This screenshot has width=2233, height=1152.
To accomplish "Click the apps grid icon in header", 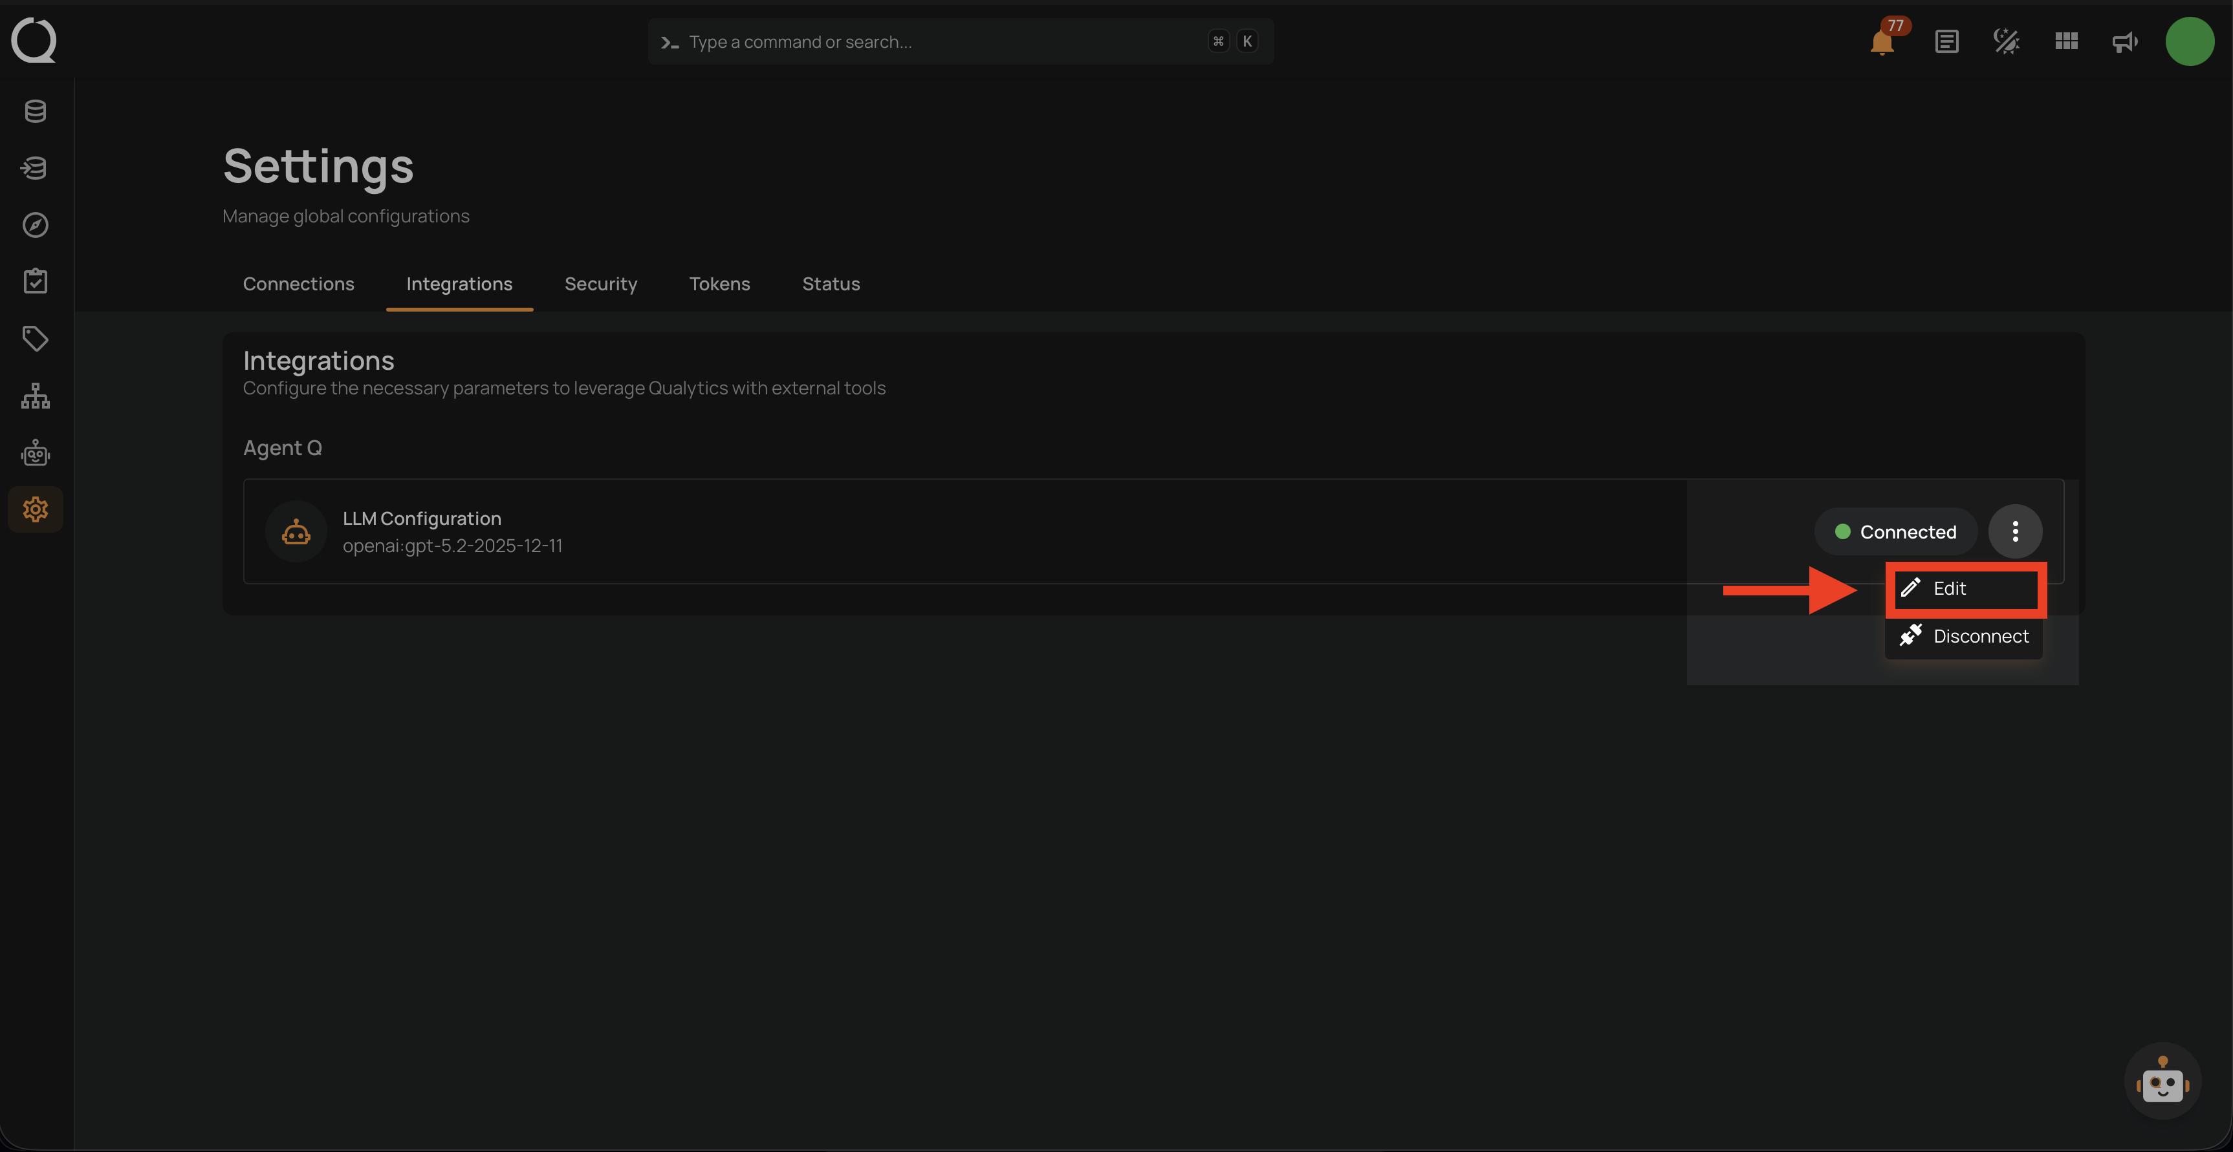I will 2067,41.
